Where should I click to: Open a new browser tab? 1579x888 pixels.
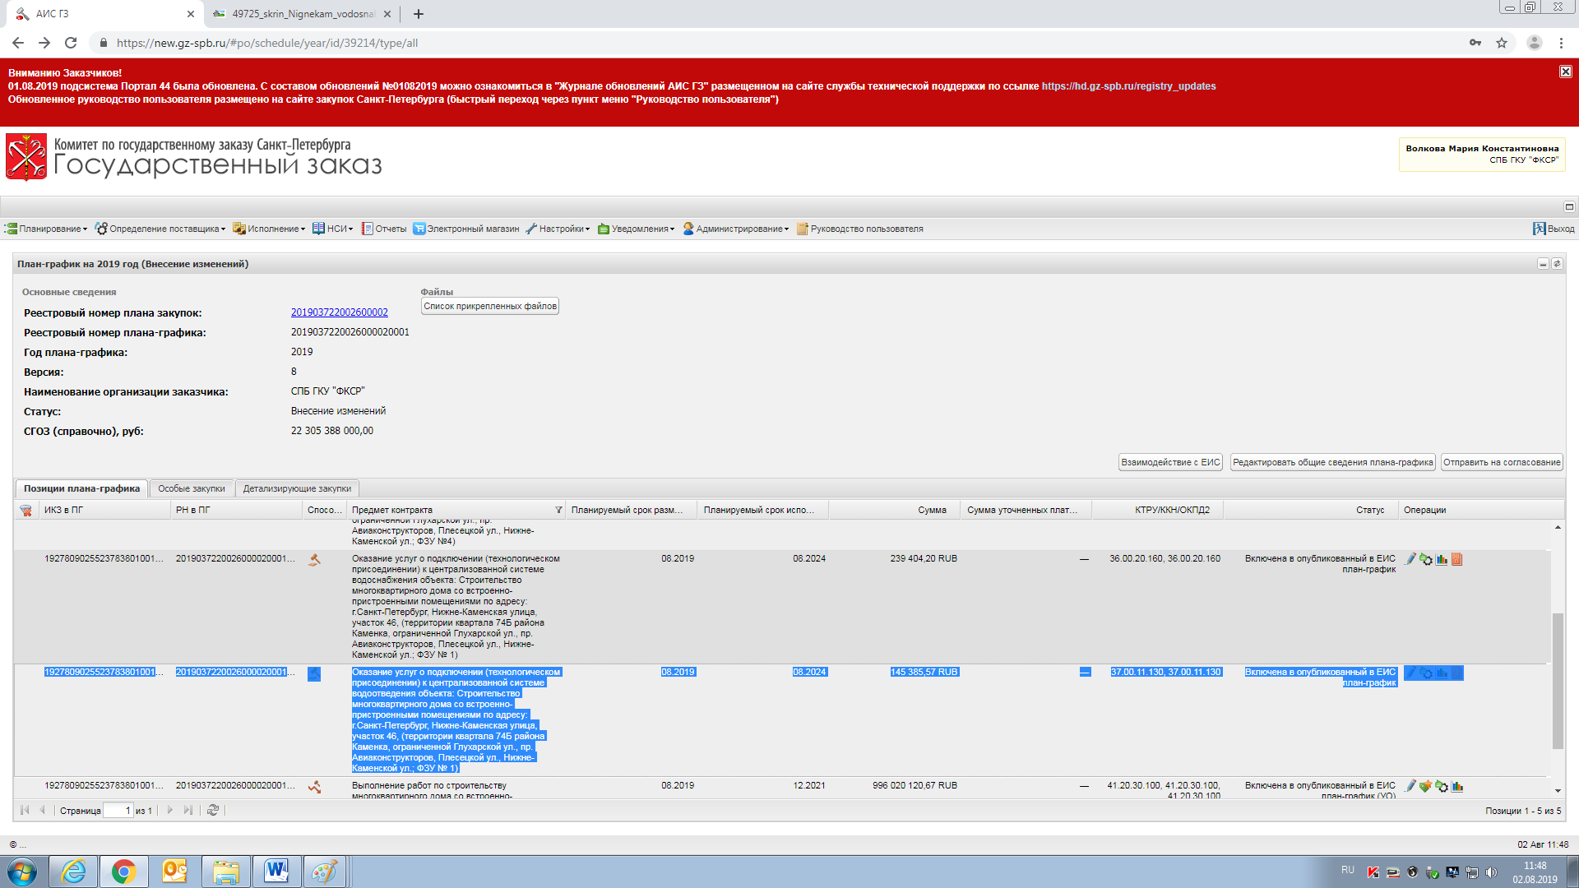pos(419,14)
